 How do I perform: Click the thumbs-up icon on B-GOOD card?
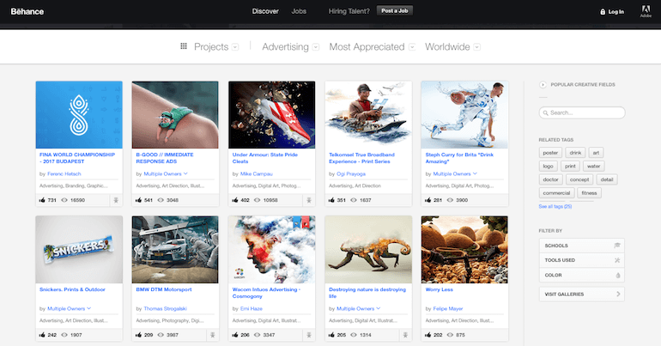139,200
